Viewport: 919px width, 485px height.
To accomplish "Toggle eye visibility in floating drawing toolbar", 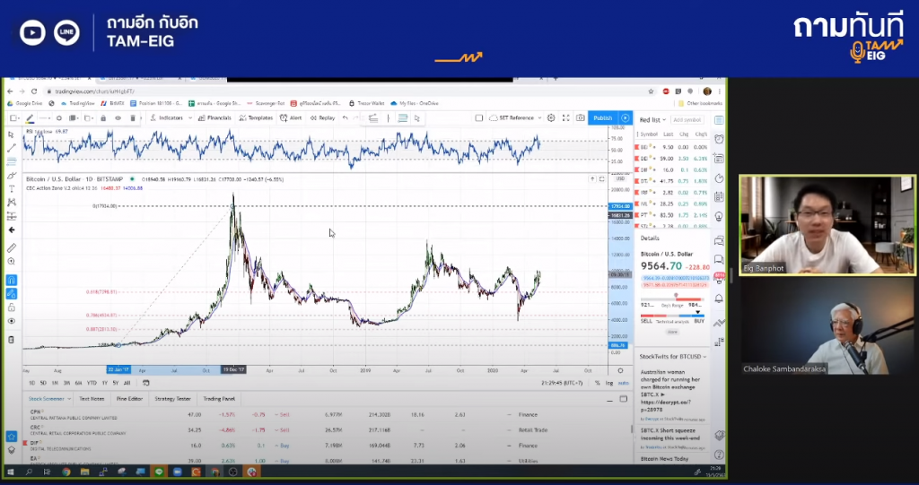I will pos(118,117).
